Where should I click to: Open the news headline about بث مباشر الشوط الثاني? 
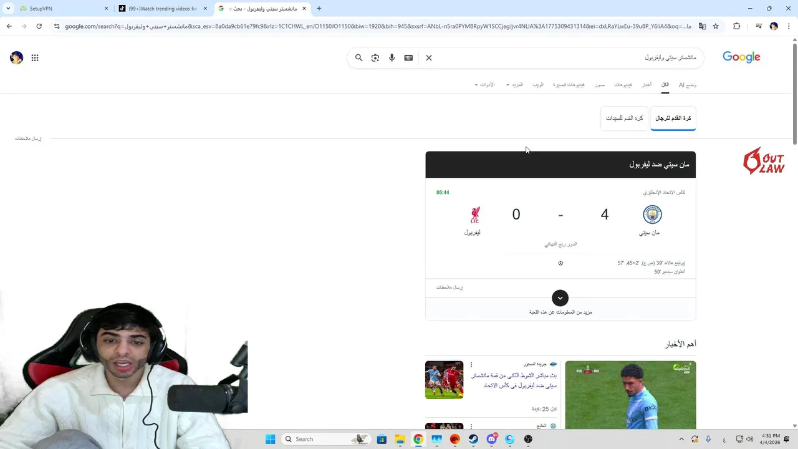[x=514, y=380]
